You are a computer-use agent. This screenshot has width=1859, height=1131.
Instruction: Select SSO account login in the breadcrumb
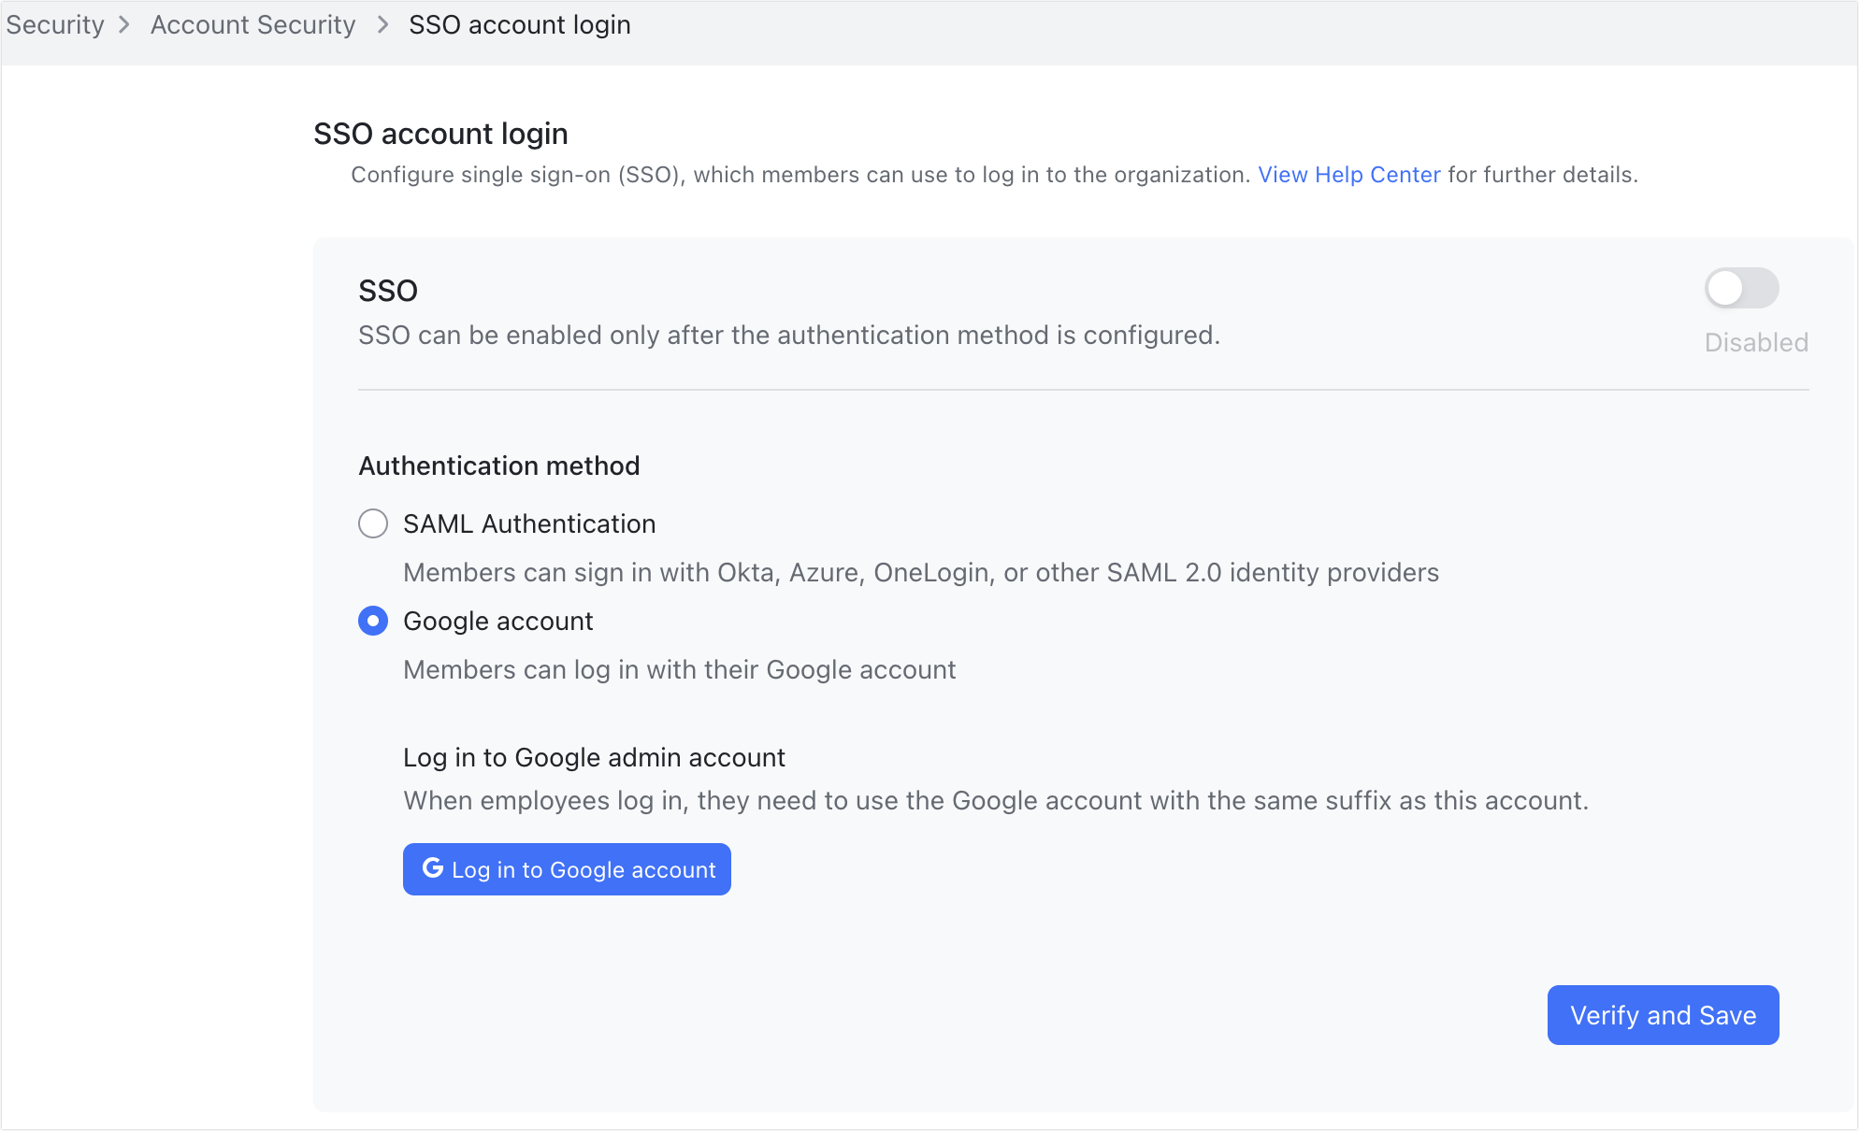click(x=519, y=23)
